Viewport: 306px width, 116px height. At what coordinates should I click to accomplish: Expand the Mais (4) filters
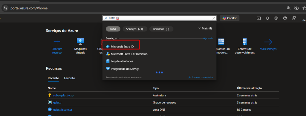205,28
